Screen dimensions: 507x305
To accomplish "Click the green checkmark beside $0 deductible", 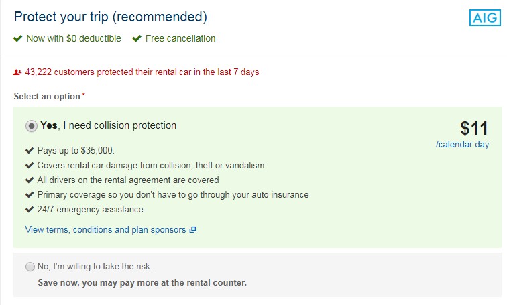I will coord(18,38).
